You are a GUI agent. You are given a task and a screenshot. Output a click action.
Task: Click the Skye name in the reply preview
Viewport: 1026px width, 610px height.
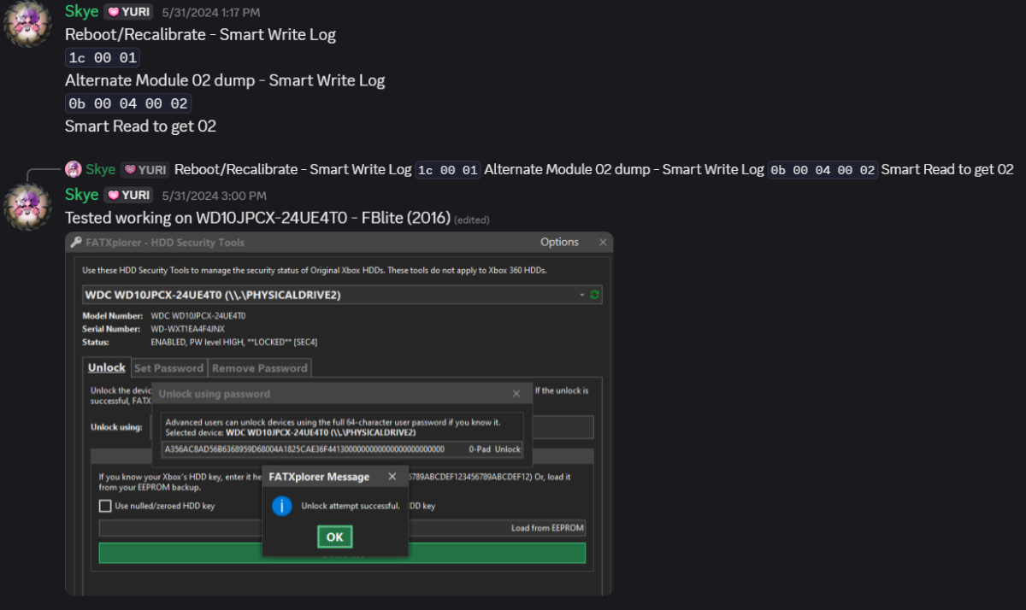click(x=101, y=169)
